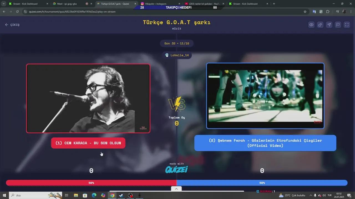Expand the bottom chevron panel

pos(176,189)
